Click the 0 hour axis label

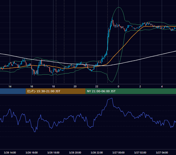click(119, 87)
